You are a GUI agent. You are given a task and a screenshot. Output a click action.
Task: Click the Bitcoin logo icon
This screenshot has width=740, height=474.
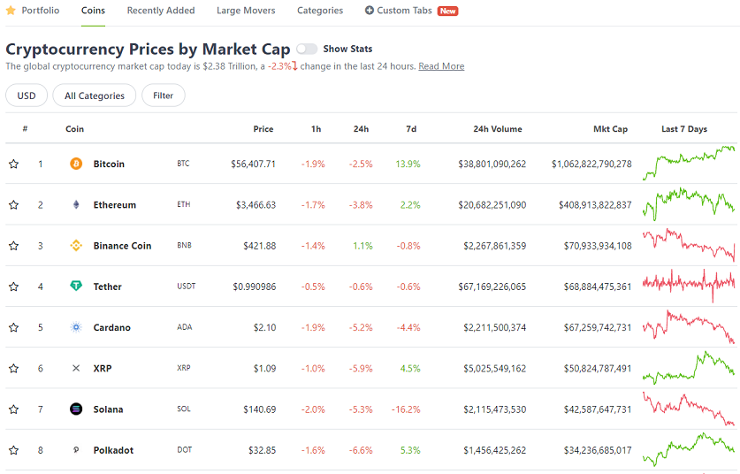[x=76, y=164]
